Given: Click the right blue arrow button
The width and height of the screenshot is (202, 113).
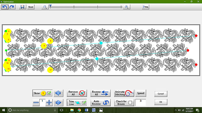Looking at the screenshot, I should (58, 102).
